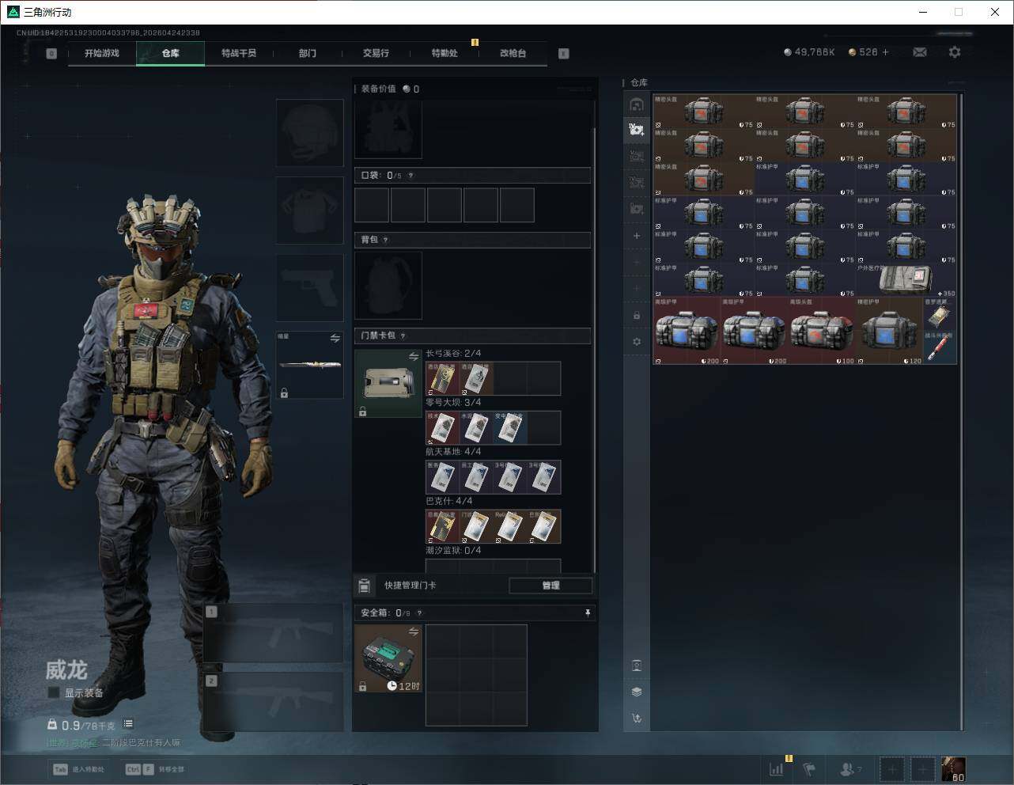The height and width of the screenshot is (785, 1014).
Task: Click swap arrows on the melee weapon slot
Action: [x=335, y=339]
